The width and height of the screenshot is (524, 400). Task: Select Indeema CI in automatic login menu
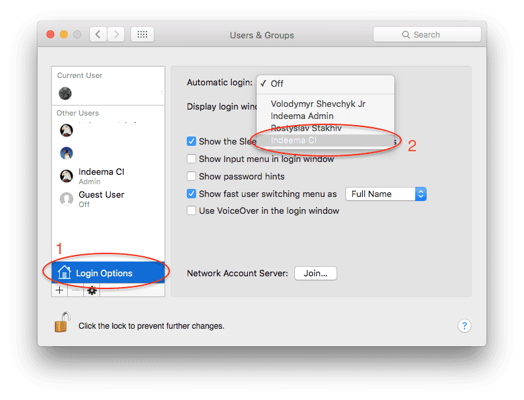coord(294,141)
